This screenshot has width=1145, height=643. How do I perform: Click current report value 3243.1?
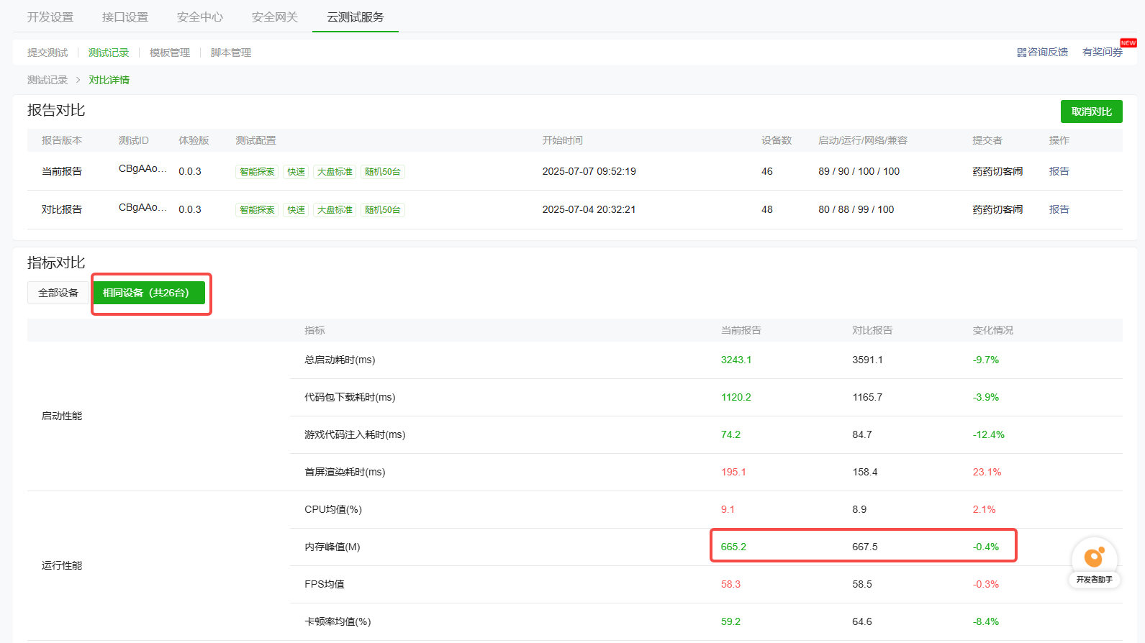click(736, 360)
